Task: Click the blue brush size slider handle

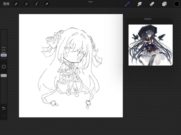Action: point(4,55)
